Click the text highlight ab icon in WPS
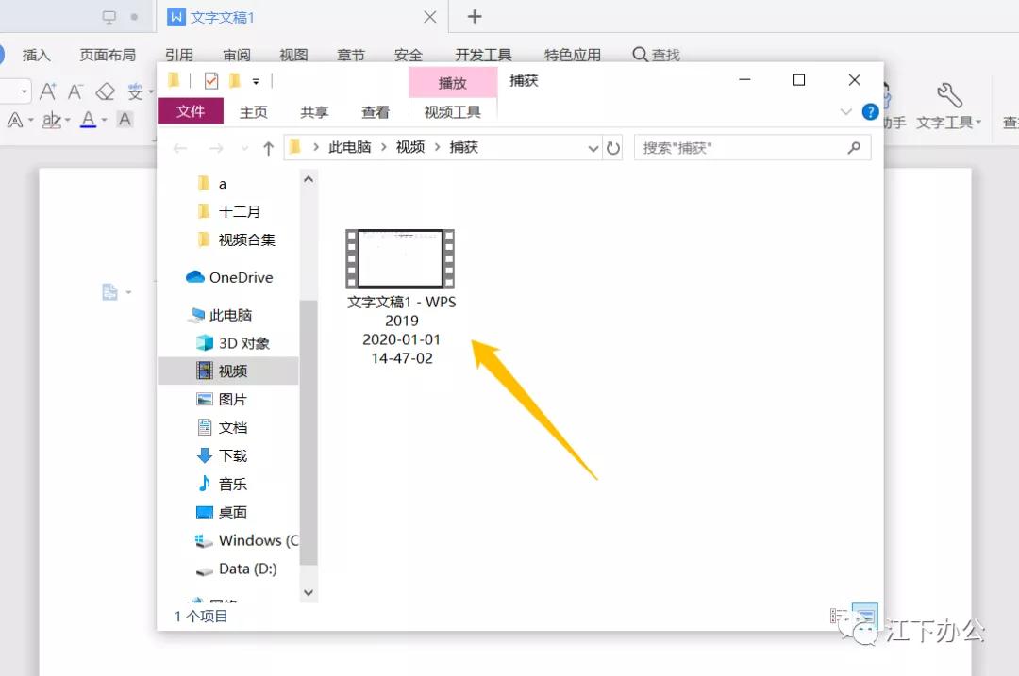Viewport: 1019px width, 676px height. [x=51, y=120]
